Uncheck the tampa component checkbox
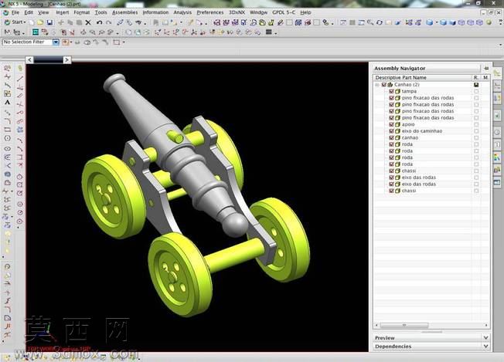This screenshot has width=504, height=362. 391,91
